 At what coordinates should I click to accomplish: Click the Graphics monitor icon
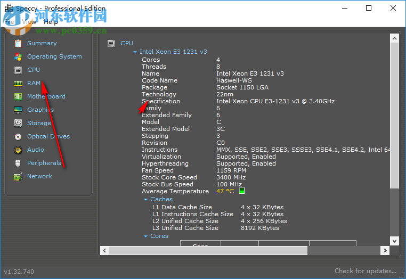[x=18, y=110]
